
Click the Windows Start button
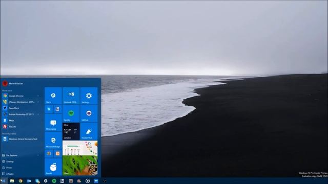pos(4,180)
